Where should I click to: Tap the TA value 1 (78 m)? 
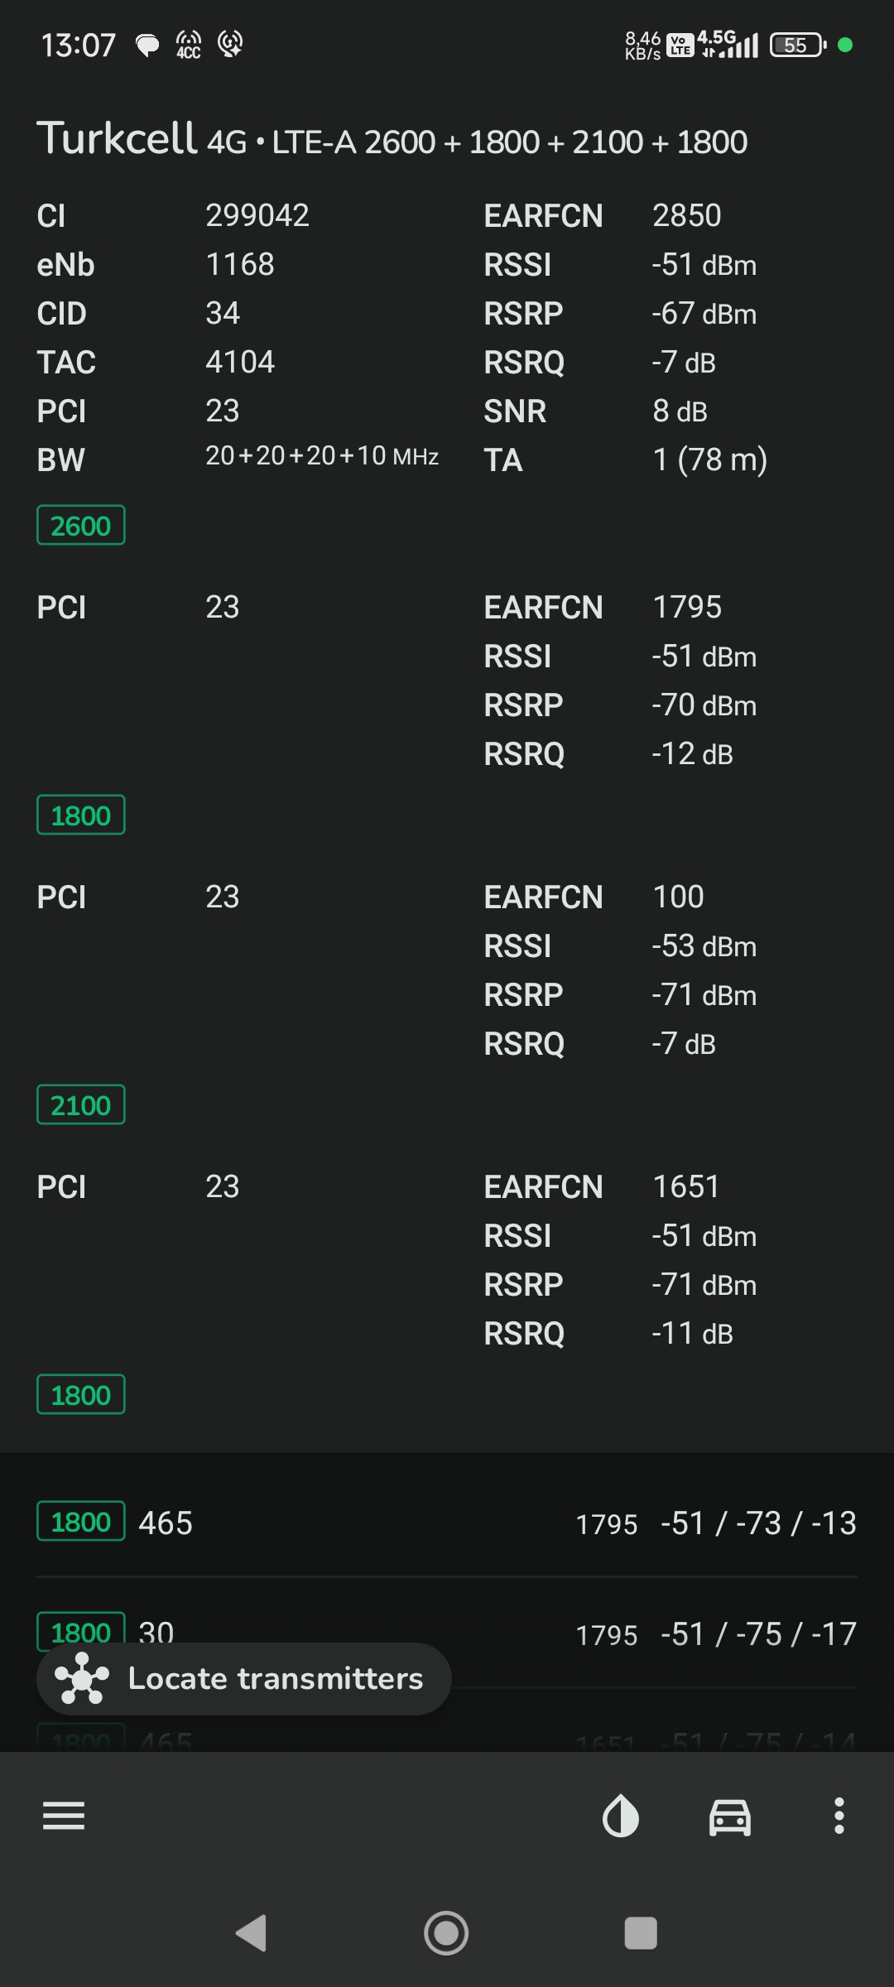(x=710, y=459)
